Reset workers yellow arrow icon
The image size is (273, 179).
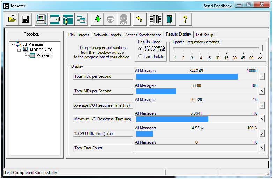(140, 19)
